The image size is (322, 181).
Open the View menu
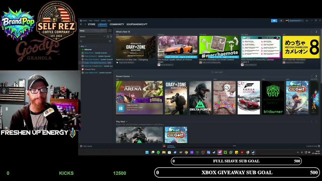coord(91,21)
